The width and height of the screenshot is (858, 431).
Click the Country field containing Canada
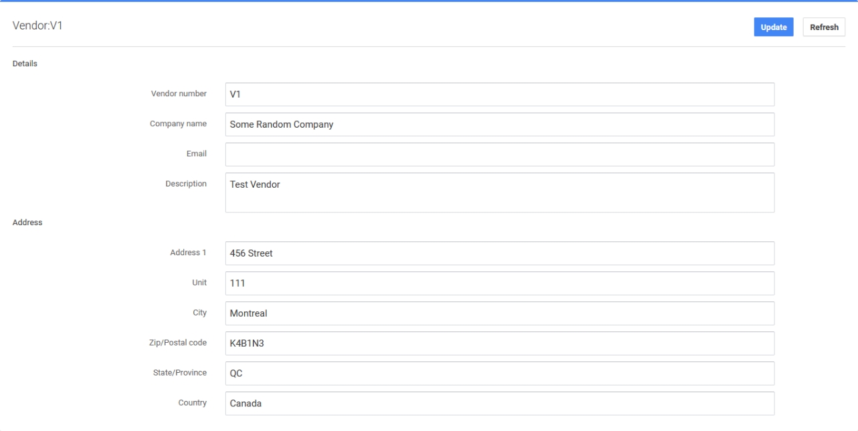499,404
